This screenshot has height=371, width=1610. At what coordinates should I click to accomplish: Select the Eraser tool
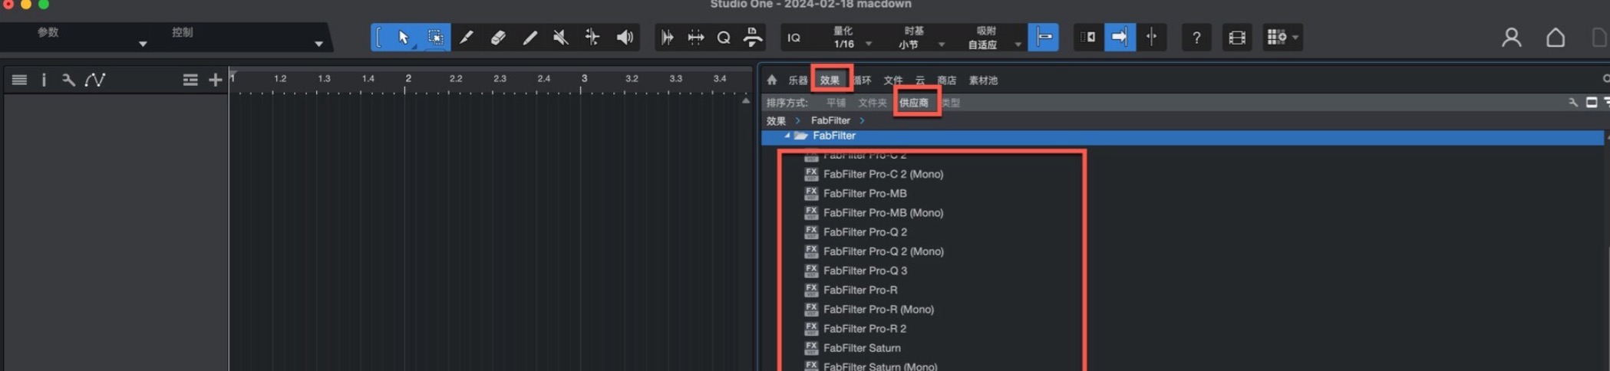point(497,38)
